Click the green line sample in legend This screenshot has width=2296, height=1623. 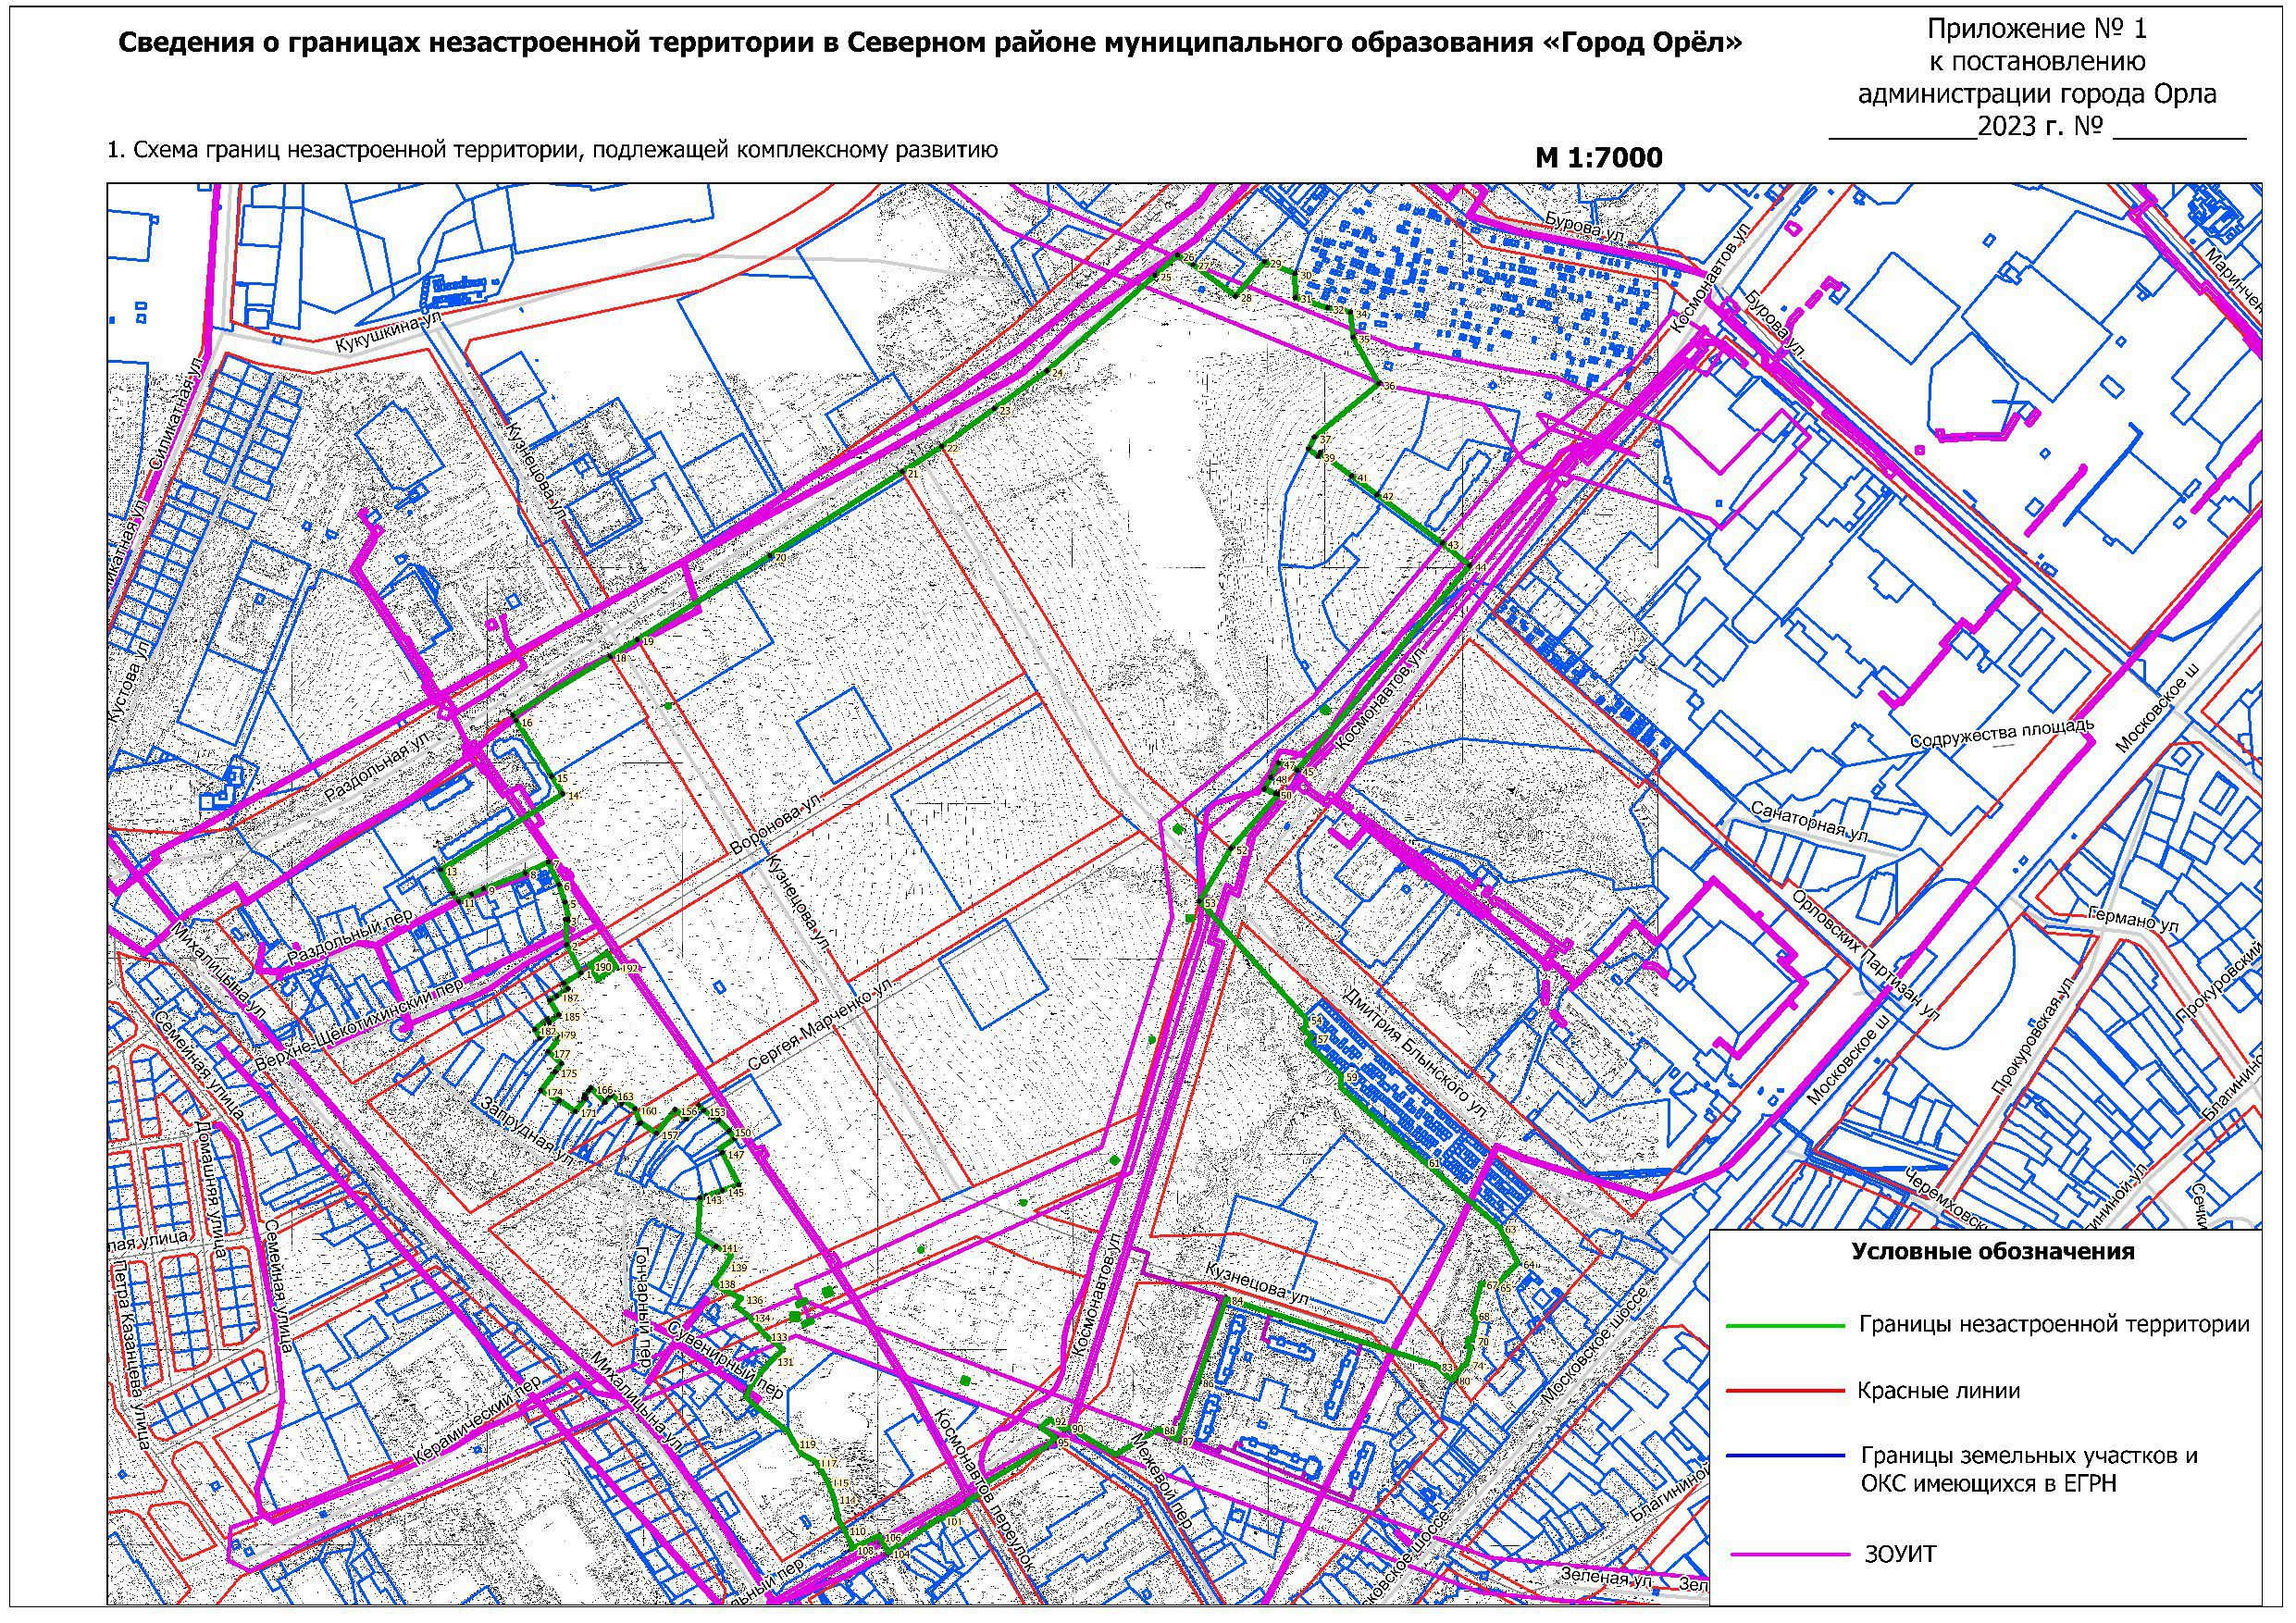(x=1785, y=1325)
